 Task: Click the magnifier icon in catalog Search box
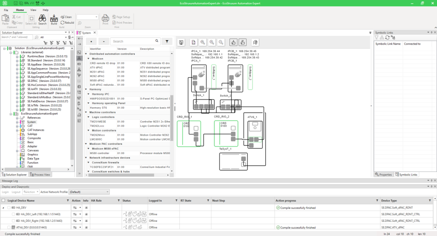[157, 41]
